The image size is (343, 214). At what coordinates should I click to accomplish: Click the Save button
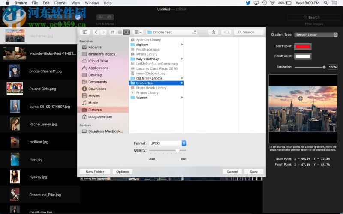253,172
